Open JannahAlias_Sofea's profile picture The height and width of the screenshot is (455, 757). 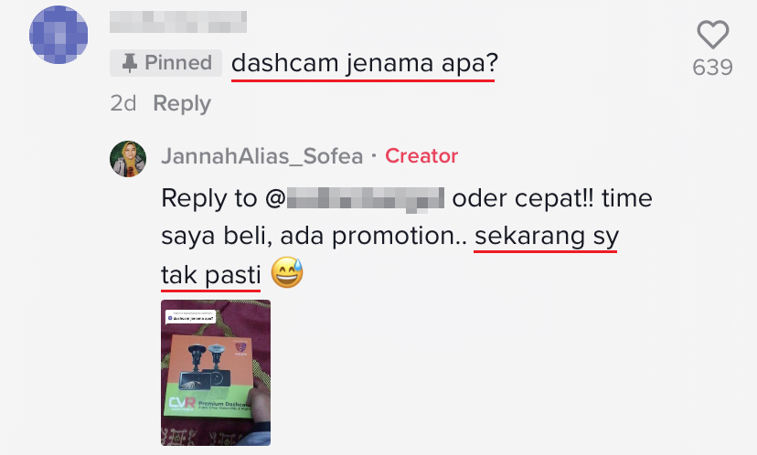click(x=128, y=159)
